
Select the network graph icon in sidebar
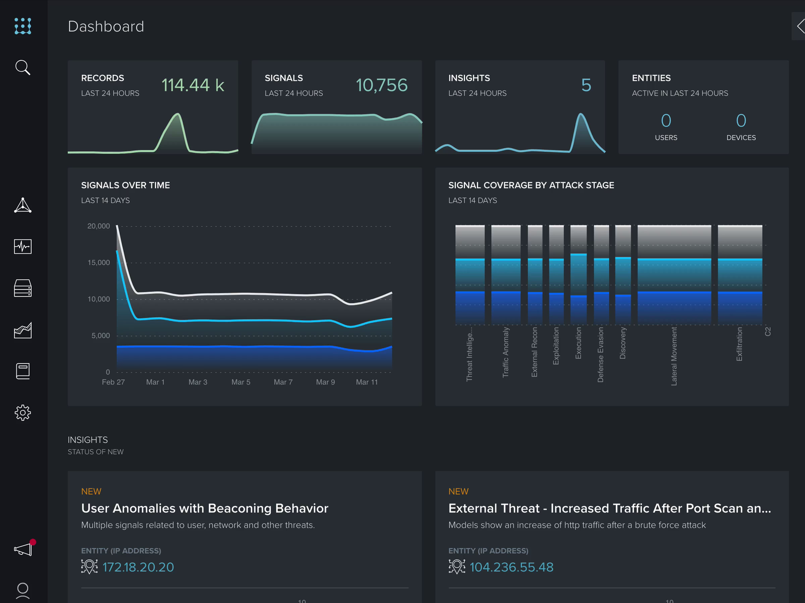pos(23,205)
